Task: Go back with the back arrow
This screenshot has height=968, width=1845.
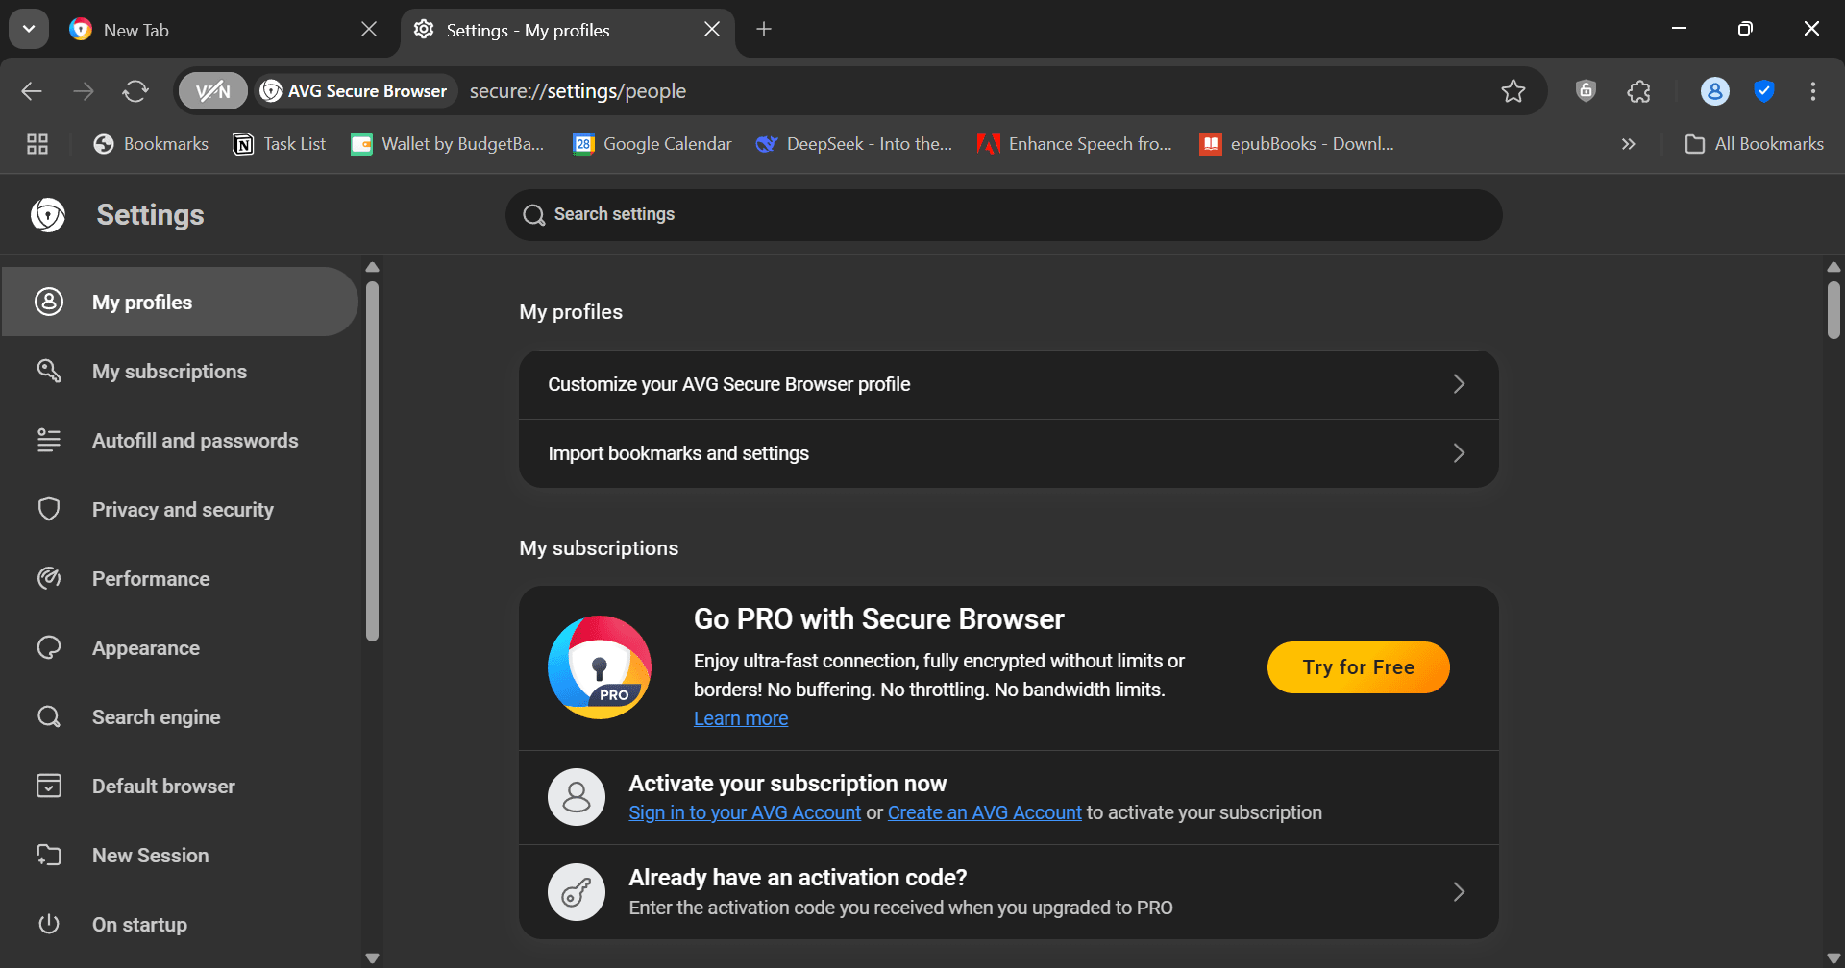Action: [x=32, y=91]
